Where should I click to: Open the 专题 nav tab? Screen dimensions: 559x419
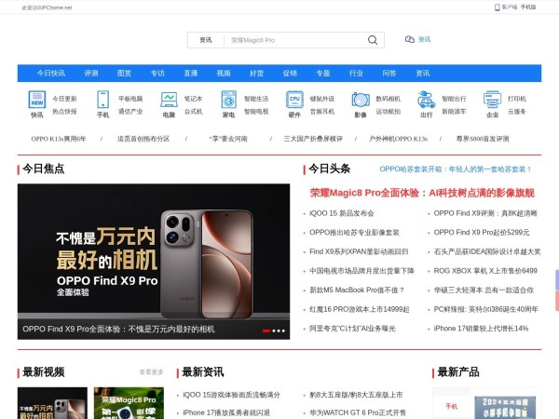[323, 73]
